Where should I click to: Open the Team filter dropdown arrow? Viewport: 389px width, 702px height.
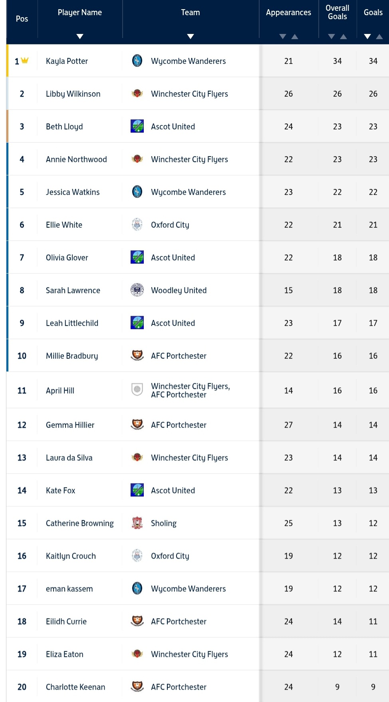pos(191,36)
